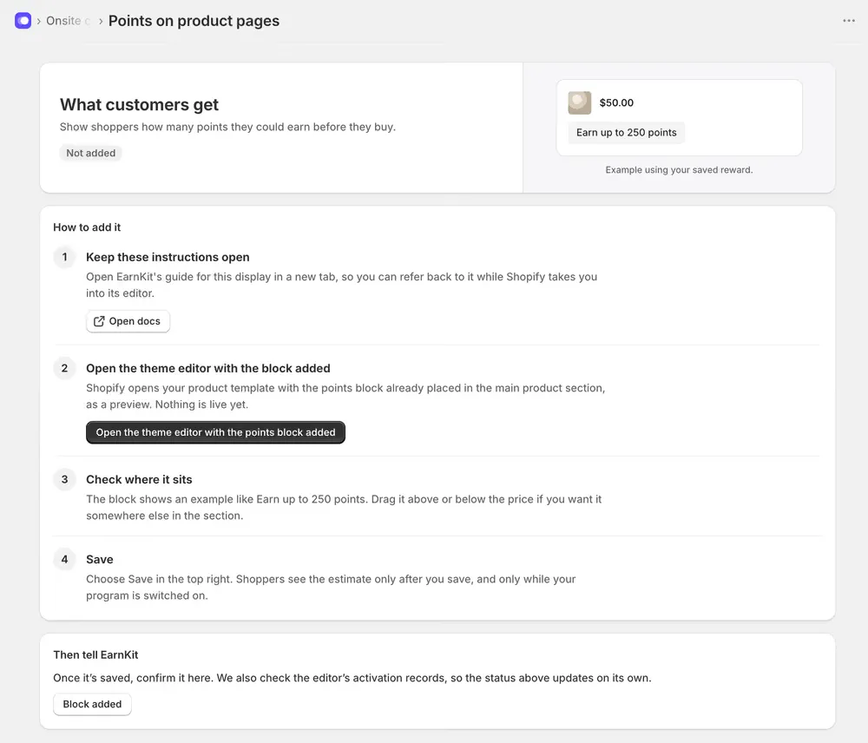Click the product thumbnail in the preview
The width and height of the screenshot is (868, 743).
click(x=580, y=103)
